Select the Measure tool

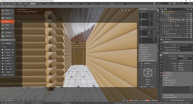point(8,36)
